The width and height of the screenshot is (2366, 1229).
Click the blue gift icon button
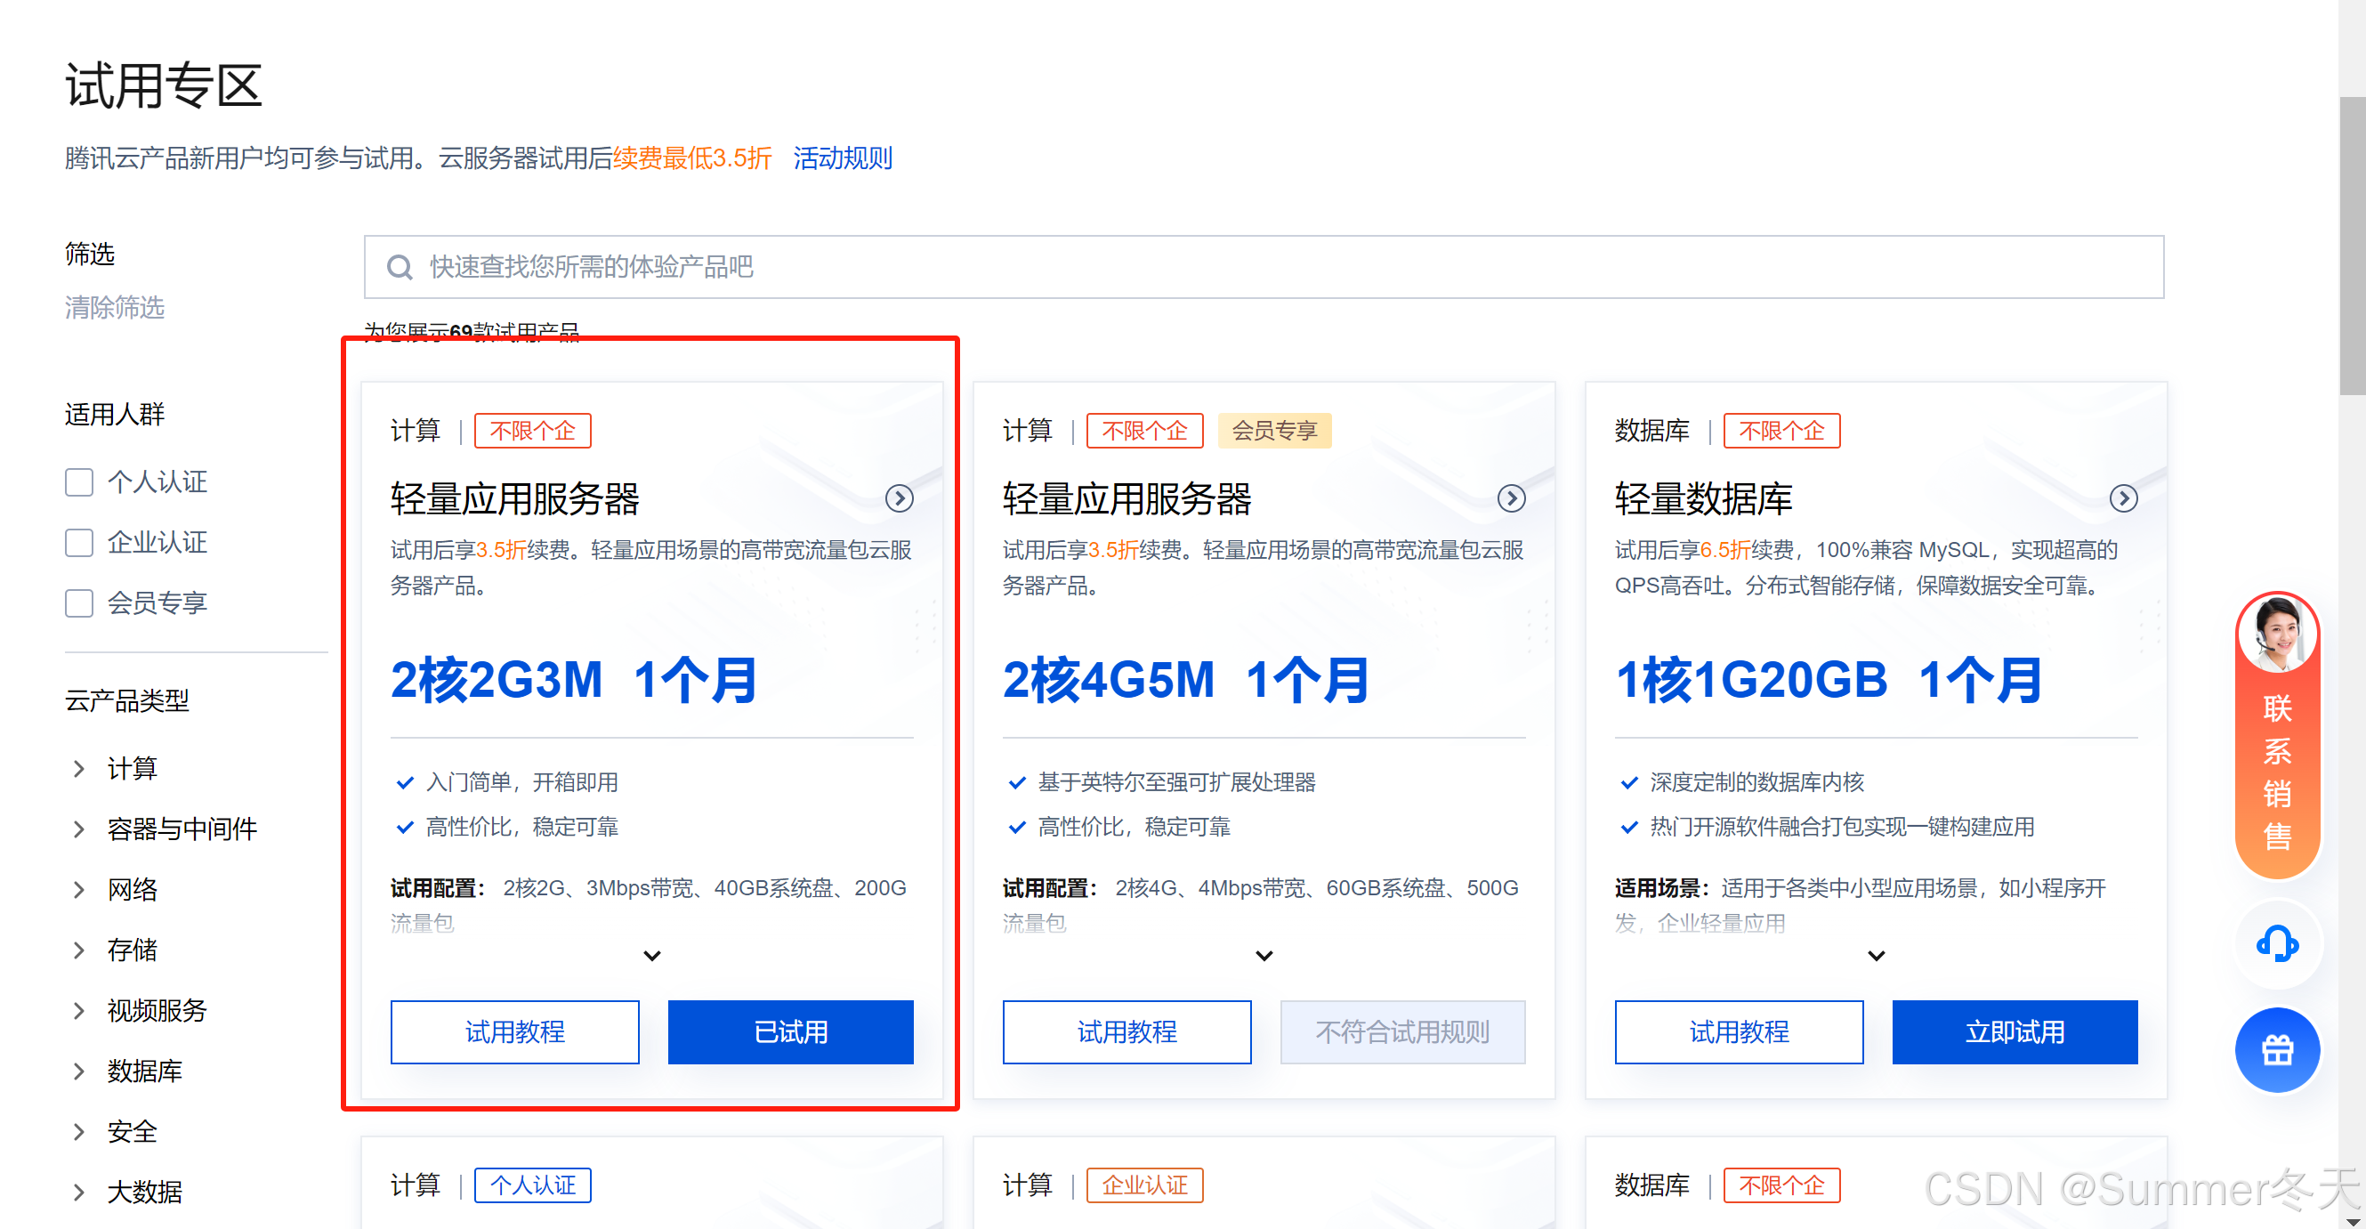coord(2277,1049)
